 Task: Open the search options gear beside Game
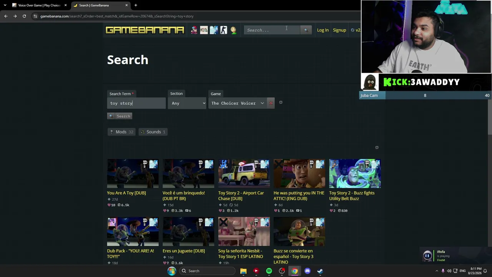click(281, 102)
